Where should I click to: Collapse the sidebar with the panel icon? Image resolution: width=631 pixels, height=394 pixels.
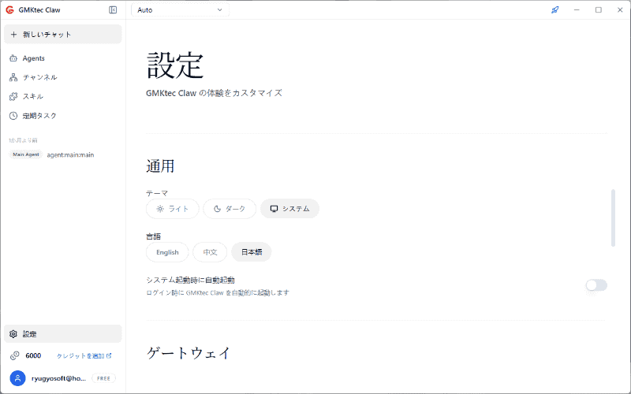[113, 9]
